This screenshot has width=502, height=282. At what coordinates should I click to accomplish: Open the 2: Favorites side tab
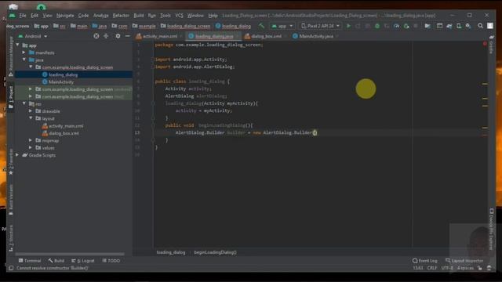pos(10,162)
